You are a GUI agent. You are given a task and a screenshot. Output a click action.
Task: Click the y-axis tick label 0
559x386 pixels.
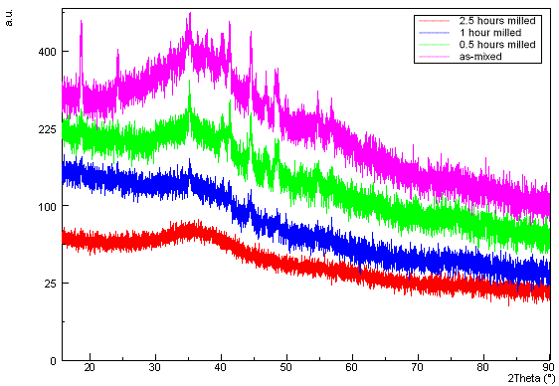pos(53,361)
